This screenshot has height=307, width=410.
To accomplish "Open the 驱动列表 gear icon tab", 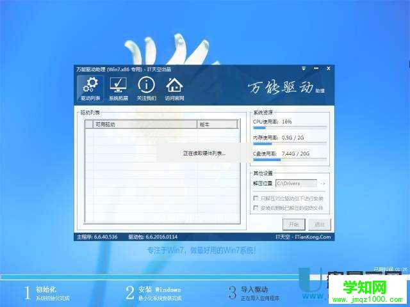I will [x=90, y=89].
